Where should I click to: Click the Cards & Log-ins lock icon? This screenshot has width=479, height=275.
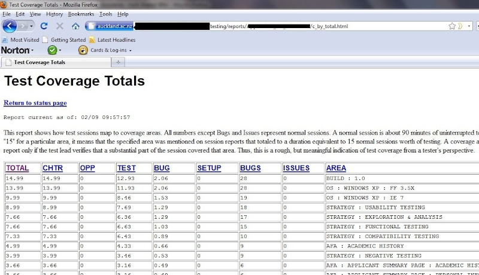(83, 50)
